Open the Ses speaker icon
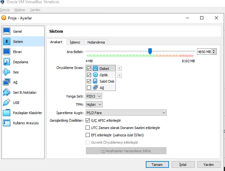This screenshot has width=225, height=171. (x=6, y=72)
